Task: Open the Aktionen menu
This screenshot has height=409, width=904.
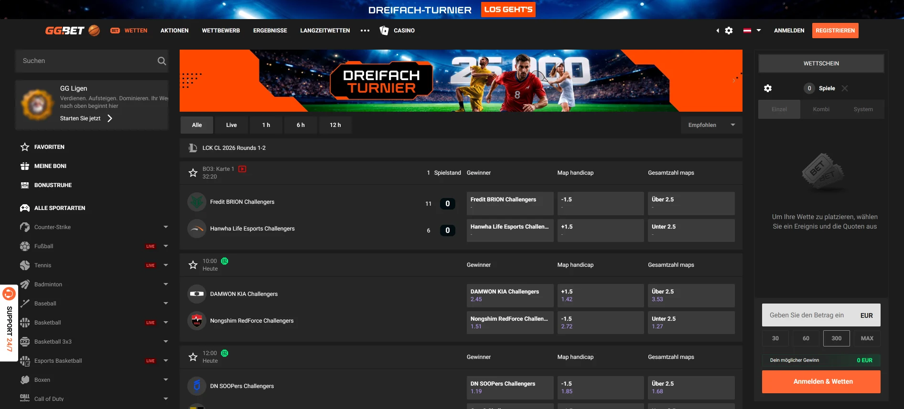Action: click(174, 31)
